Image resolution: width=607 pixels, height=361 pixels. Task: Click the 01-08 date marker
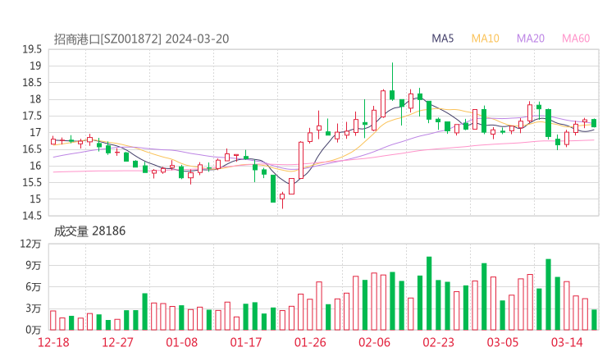[182, 342]
